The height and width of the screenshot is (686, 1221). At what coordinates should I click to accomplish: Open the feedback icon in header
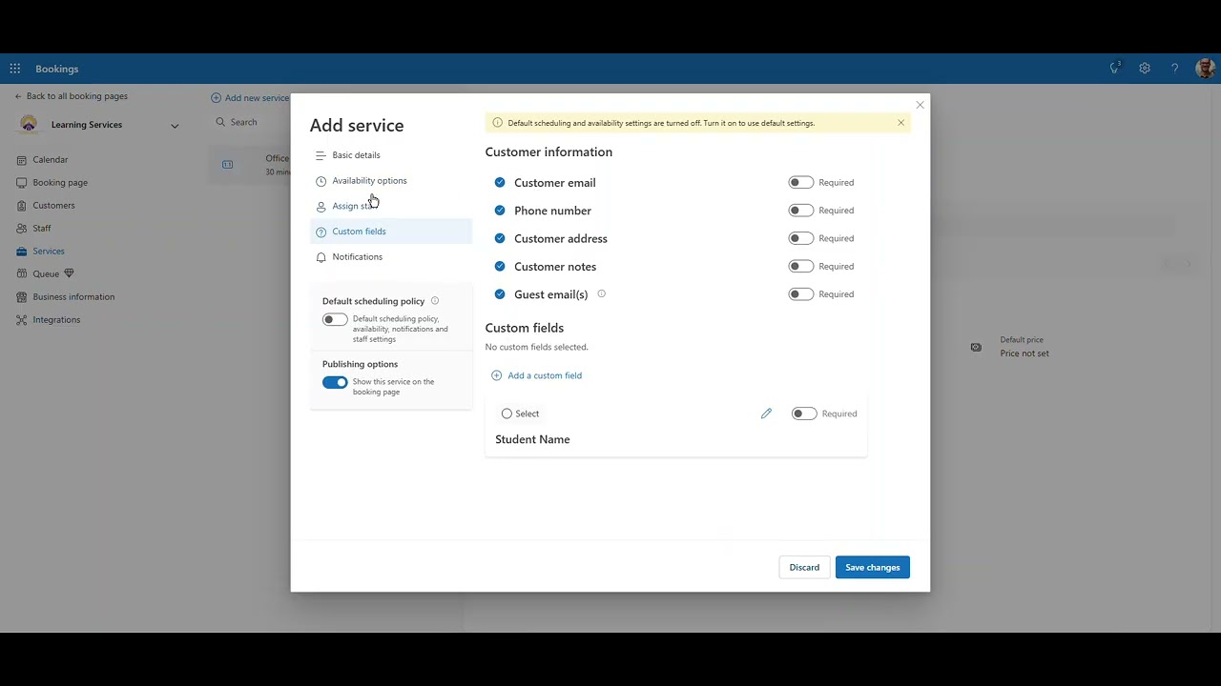(1114, 68)
